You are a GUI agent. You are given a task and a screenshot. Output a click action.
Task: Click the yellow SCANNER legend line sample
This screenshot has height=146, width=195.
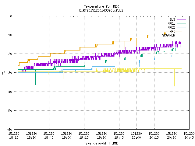tap(181, 35)
